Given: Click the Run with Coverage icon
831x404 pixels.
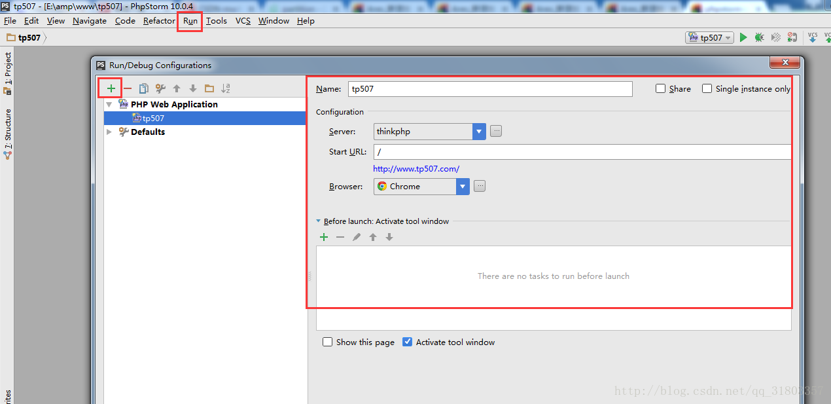Looking at the screenshot, I should pyautogui.click(x=776, y=37).
